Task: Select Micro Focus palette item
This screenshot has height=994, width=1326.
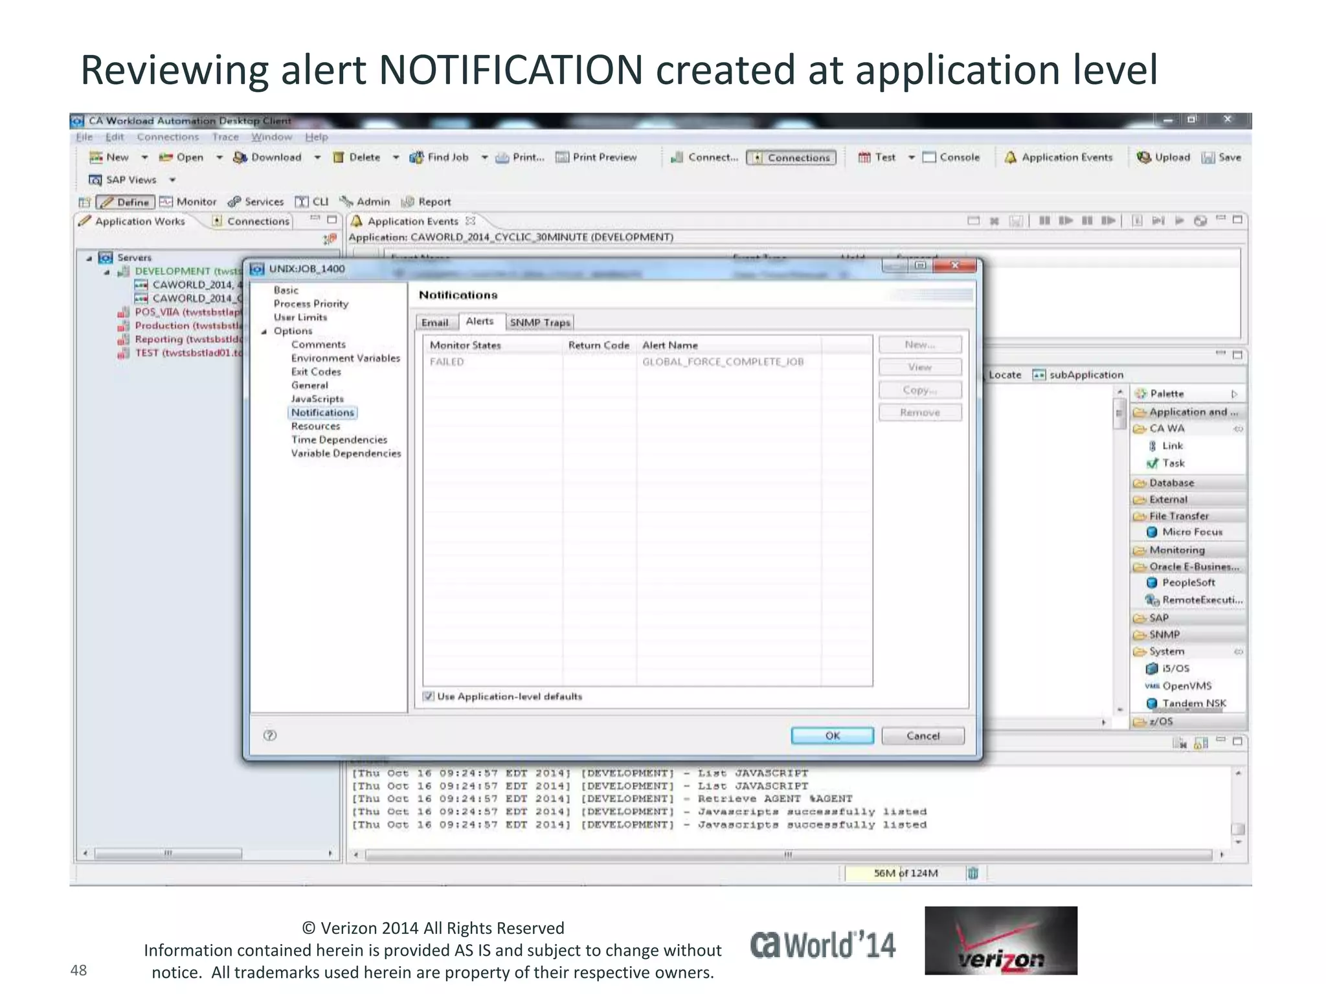Action: point(1184,532)
